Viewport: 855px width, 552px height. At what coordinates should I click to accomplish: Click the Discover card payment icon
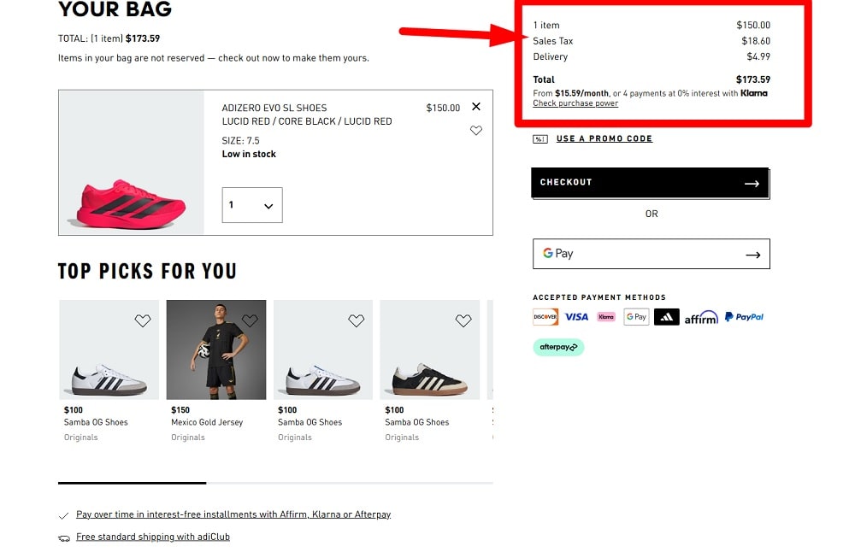[x=545, y=317]
